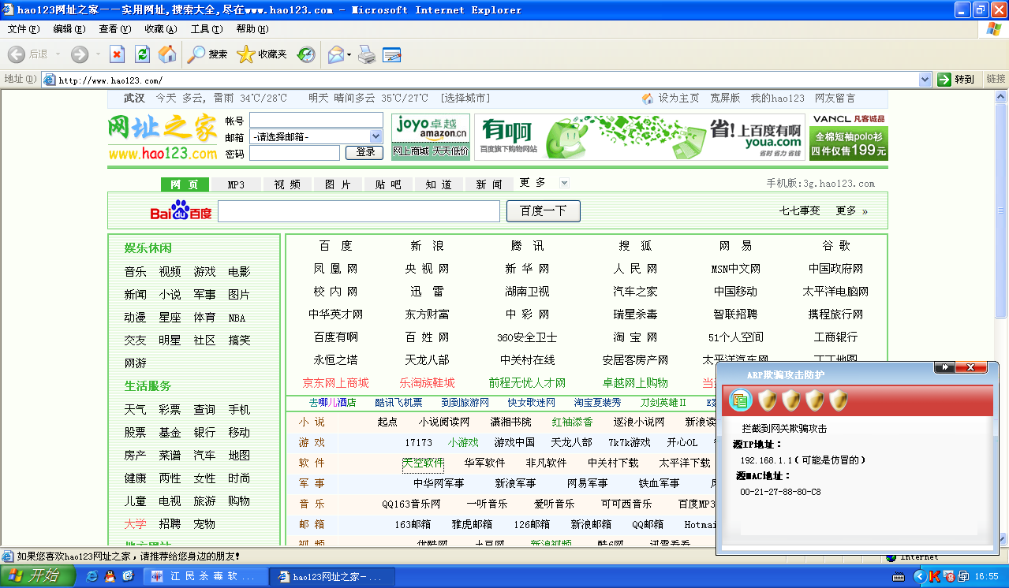Click the network connection tray icon
1009x588 pixels.
tap(963, 577)
